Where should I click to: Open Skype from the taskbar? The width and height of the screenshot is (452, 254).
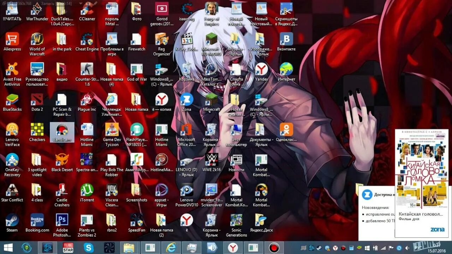(88, 248)
